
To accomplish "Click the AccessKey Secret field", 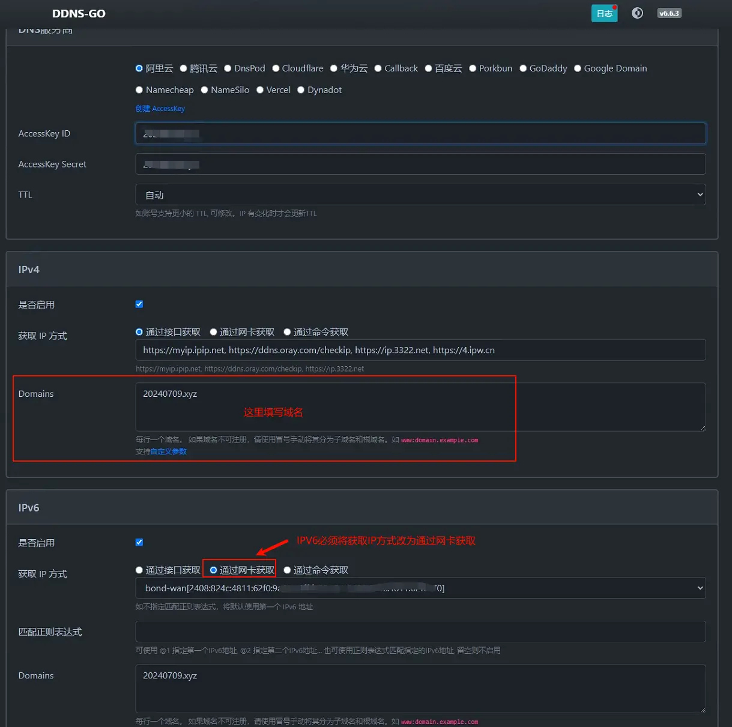I will [420, 164].
